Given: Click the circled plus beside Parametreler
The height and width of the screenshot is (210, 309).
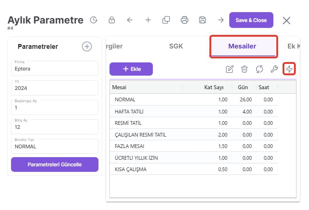Looking at the screenshot, I should tap(87, 47).
